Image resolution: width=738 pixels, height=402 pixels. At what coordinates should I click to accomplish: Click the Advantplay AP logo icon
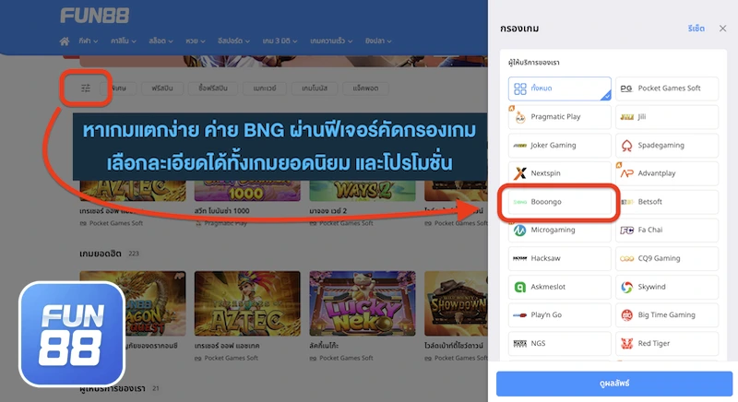(627, 173)
